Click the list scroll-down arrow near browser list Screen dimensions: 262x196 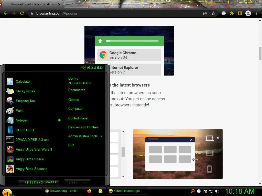coord(123,177)
